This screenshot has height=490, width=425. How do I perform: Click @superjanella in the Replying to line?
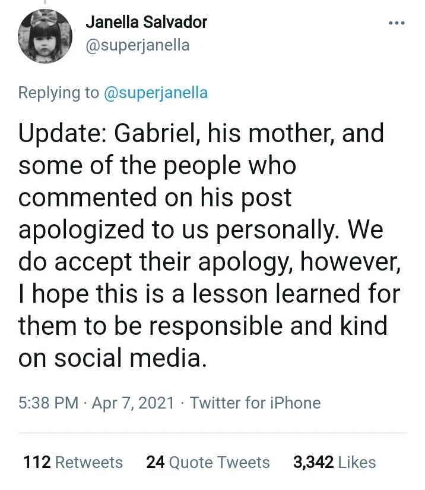(156, 93)
